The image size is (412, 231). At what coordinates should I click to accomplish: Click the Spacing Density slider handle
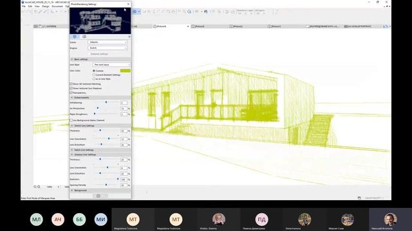point(106,185)
